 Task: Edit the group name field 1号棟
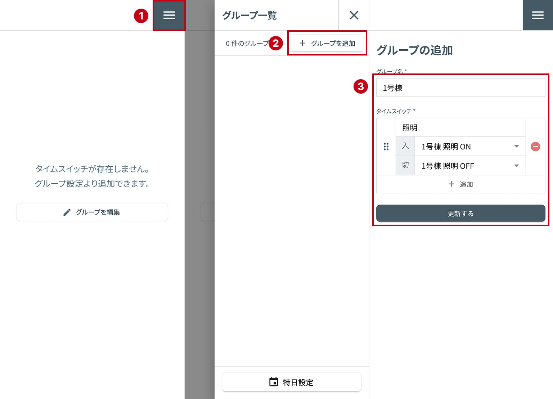click(460, 88)
